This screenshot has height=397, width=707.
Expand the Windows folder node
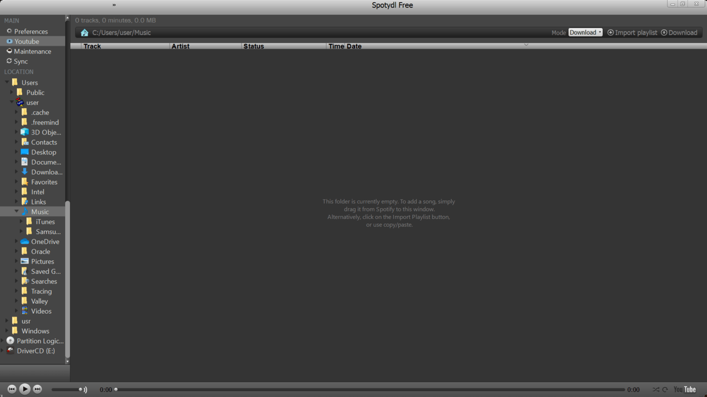(x=7, y=330)
